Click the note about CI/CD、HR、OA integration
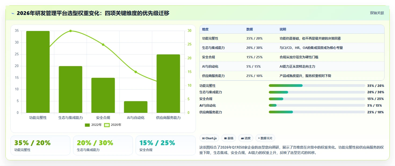The width and height of the screenshot is (395, 166). 311,48
